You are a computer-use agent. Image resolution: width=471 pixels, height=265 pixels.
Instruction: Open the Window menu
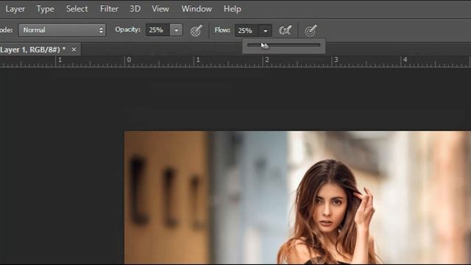(x=196, y=9)
